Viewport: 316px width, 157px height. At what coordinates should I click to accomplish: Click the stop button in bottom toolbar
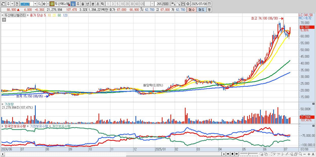232,154
